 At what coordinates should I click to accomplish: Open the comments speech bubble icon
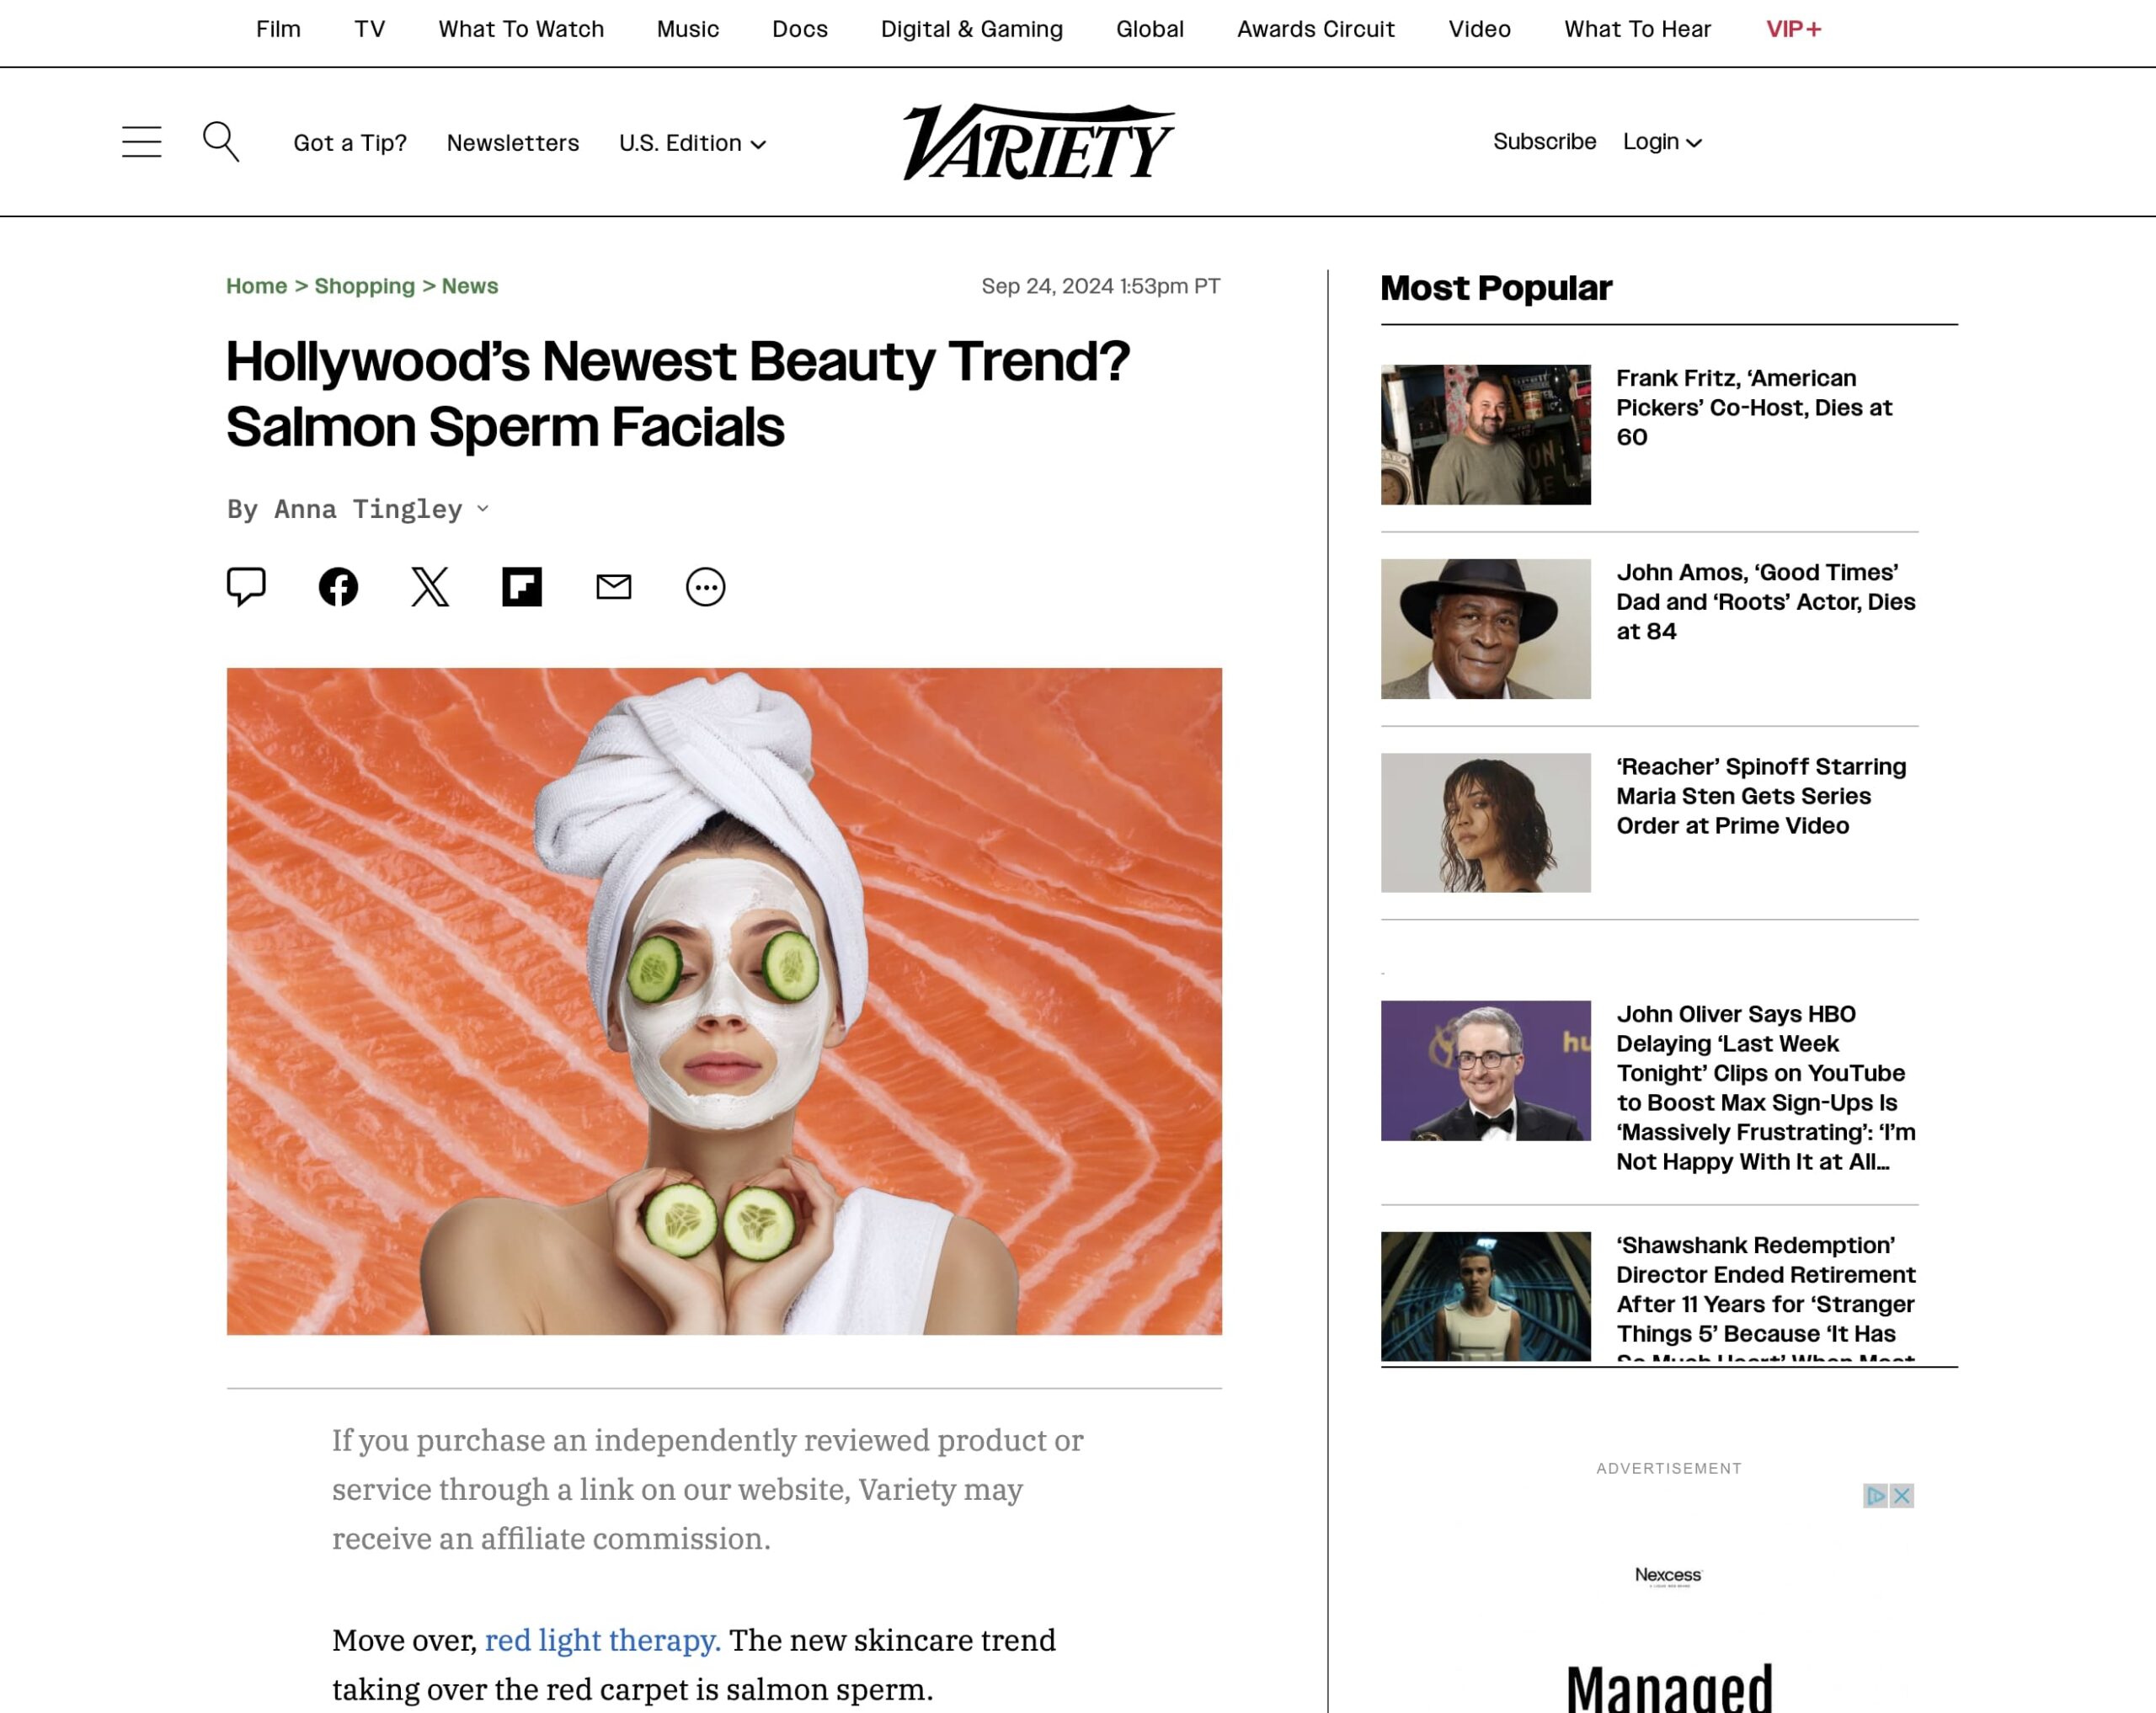(246, 587)
